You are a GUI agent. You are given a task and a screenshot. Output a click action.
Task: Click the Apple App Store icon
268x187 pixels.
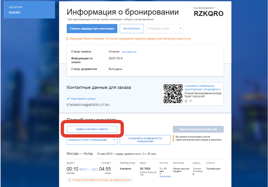click(x=186, y=101)
